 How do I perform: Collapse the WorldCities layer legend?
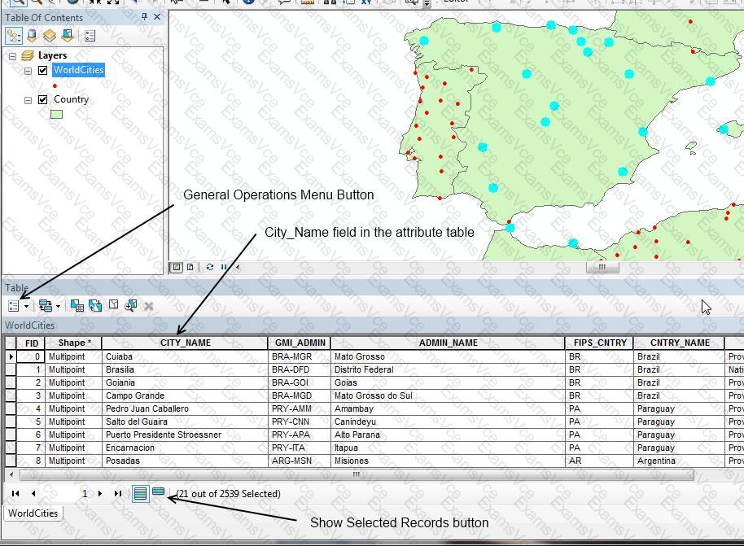[x=28, y=71]
